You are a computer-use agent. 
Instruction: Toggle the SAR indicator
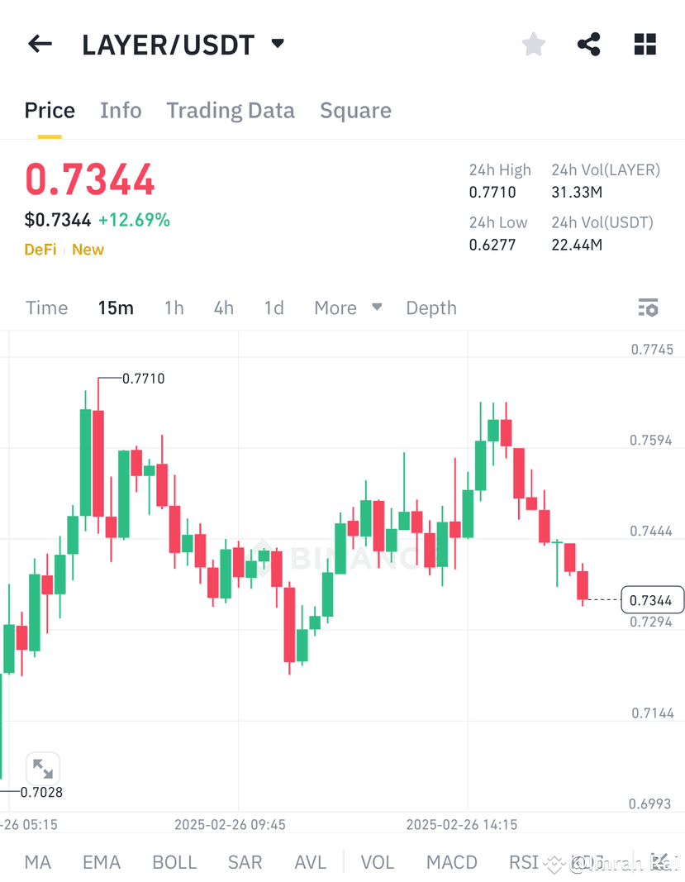[x=245, y=862]
